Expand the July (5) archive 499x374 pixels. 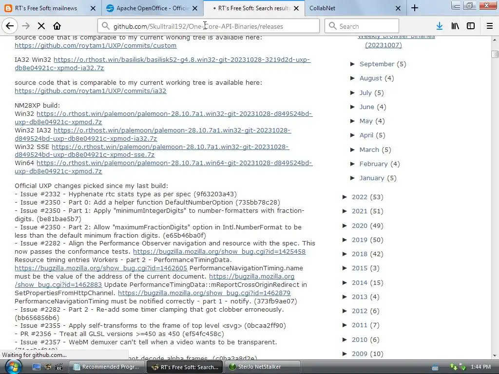353,93
